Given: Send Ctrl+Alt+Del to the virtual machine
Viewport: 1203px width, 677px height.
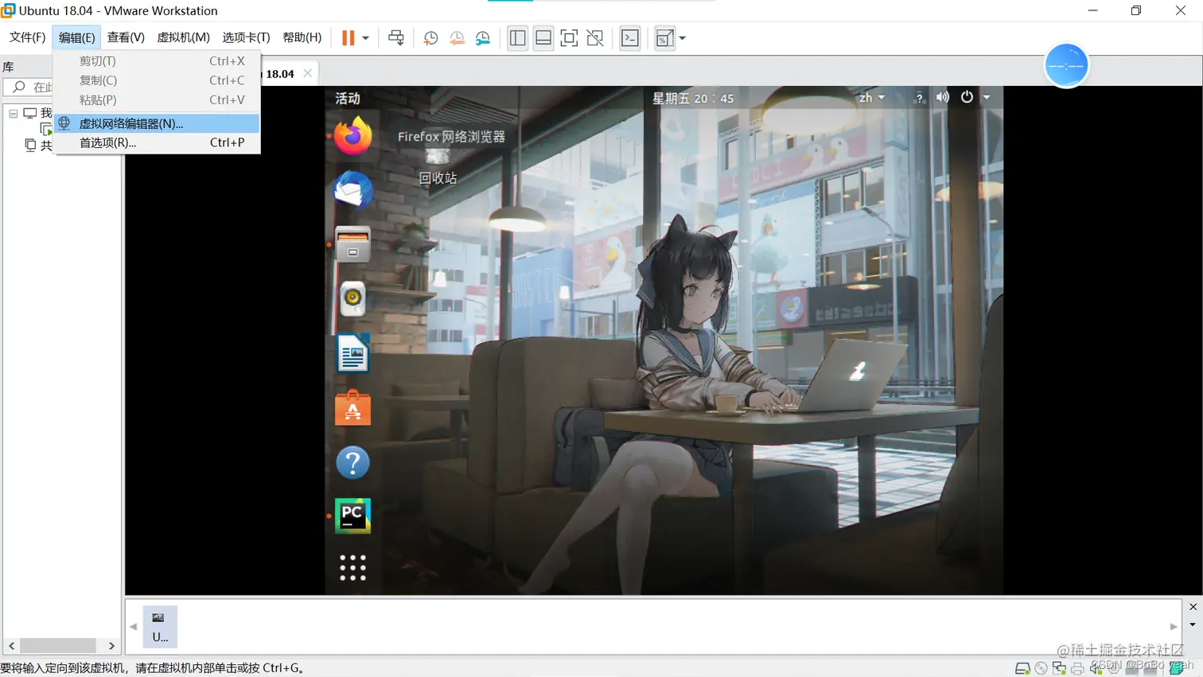Looking at the screenshot, I should pyautogui.click(x=396, y=37).
